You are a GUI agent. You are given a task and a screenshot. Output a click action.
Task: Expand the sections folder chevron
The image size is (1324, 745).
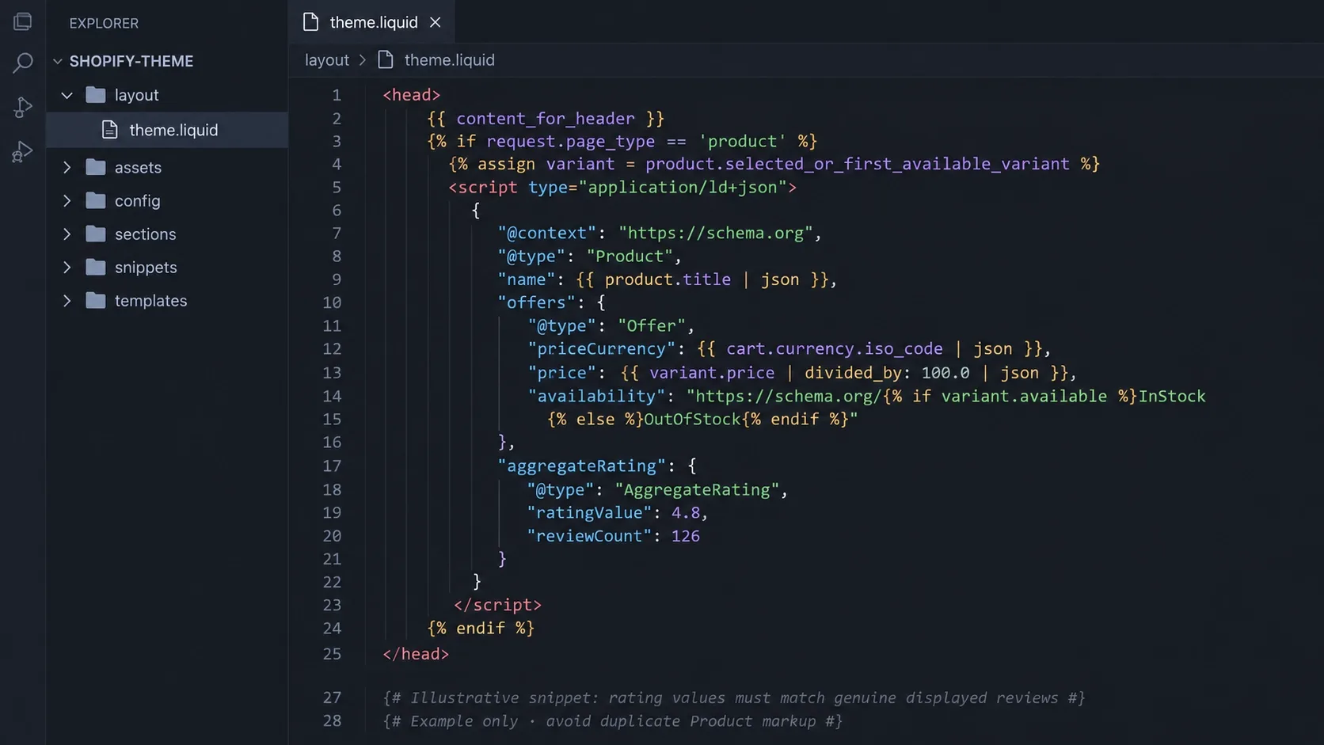point(67,234)
